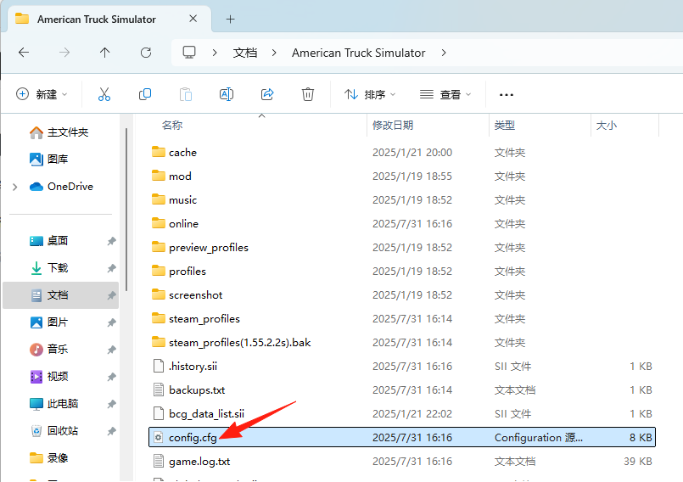Click American Truck Simulator breadcrumb

[359, 53]
